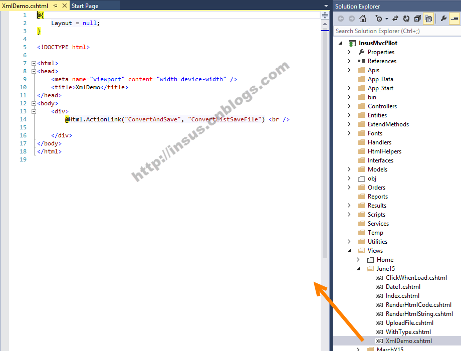Click the Search Solution Explorer input field

click(x=397, y=31)
